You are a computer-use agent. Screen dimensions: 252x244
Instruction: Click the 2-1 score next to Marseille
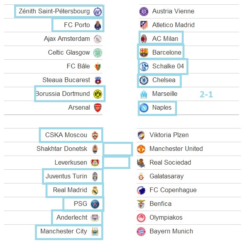[x=206, y=94]
